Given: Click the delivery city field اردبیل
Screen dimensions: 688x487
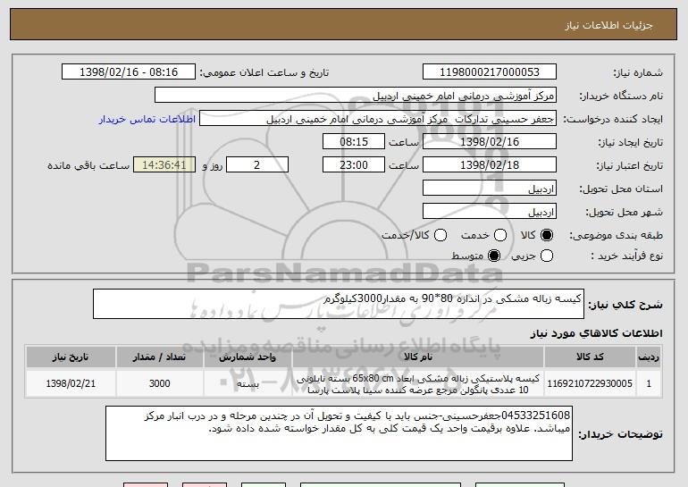Looking at the screenshot, I should tap(490, 212).
